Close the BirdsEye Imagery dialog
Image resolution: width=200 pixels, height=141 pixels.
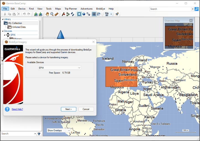94,42
